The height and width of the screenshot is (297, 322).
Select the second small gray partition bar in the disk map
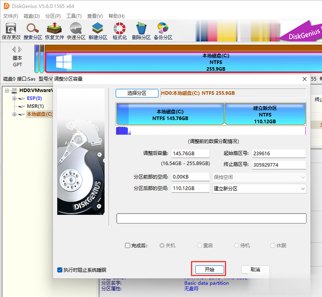click(x=42, y=59)
